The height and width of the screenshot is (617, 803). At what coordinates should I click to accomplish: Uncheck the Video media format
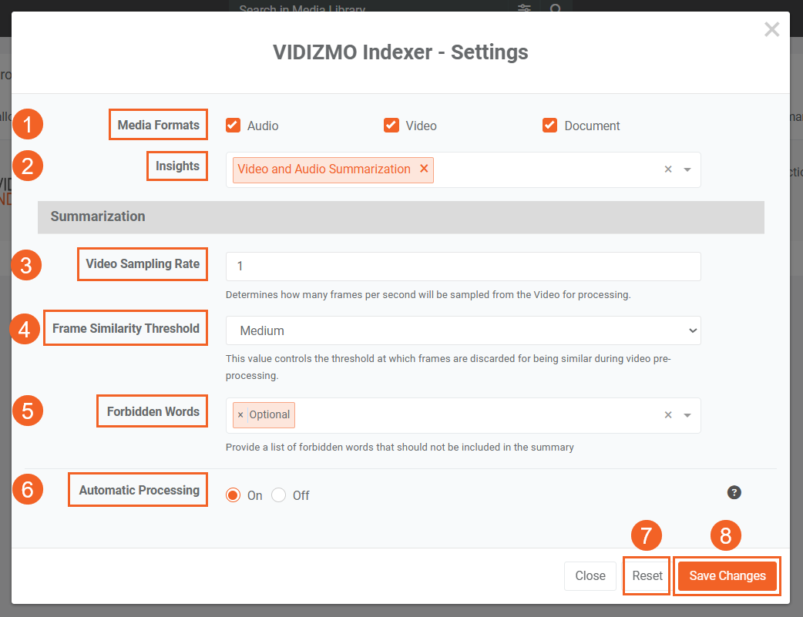[x=391, y=126]
